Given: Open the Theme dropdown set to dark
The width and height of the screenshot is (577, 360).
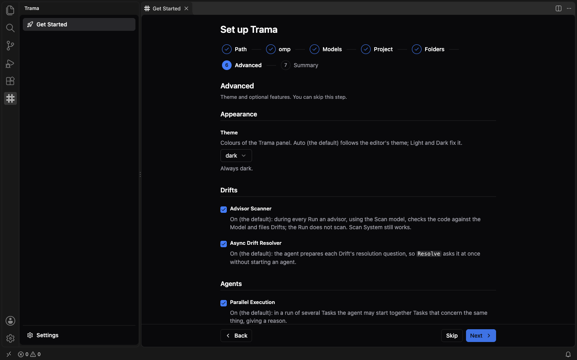Looking at the screenshot, I should [x=236, y=156].
